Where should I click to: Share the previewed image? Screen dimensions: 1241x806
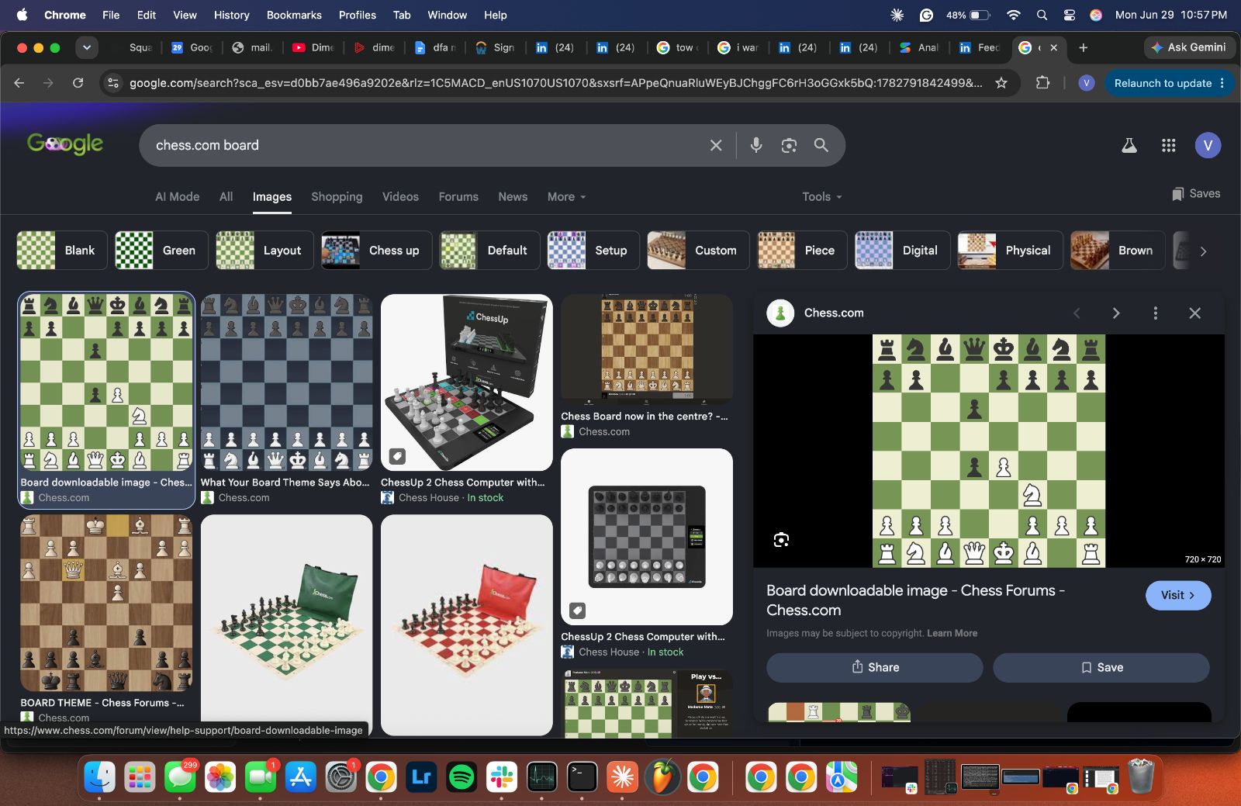(x=875, y=667)
